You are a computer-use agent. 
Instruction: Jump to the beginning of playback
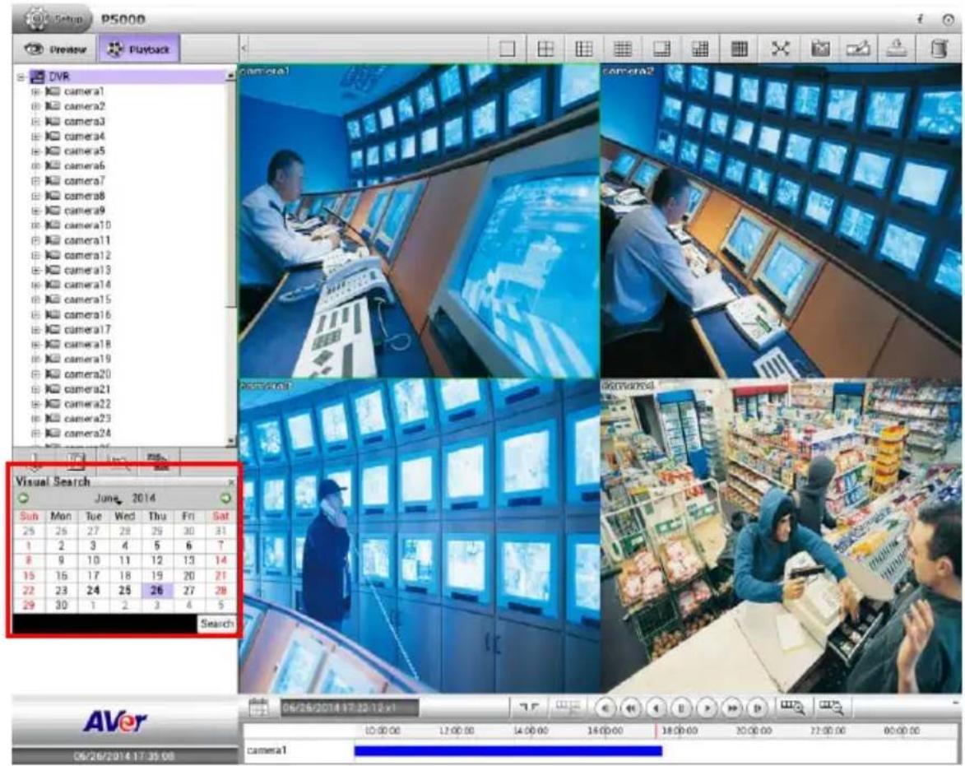coord(605,708)
